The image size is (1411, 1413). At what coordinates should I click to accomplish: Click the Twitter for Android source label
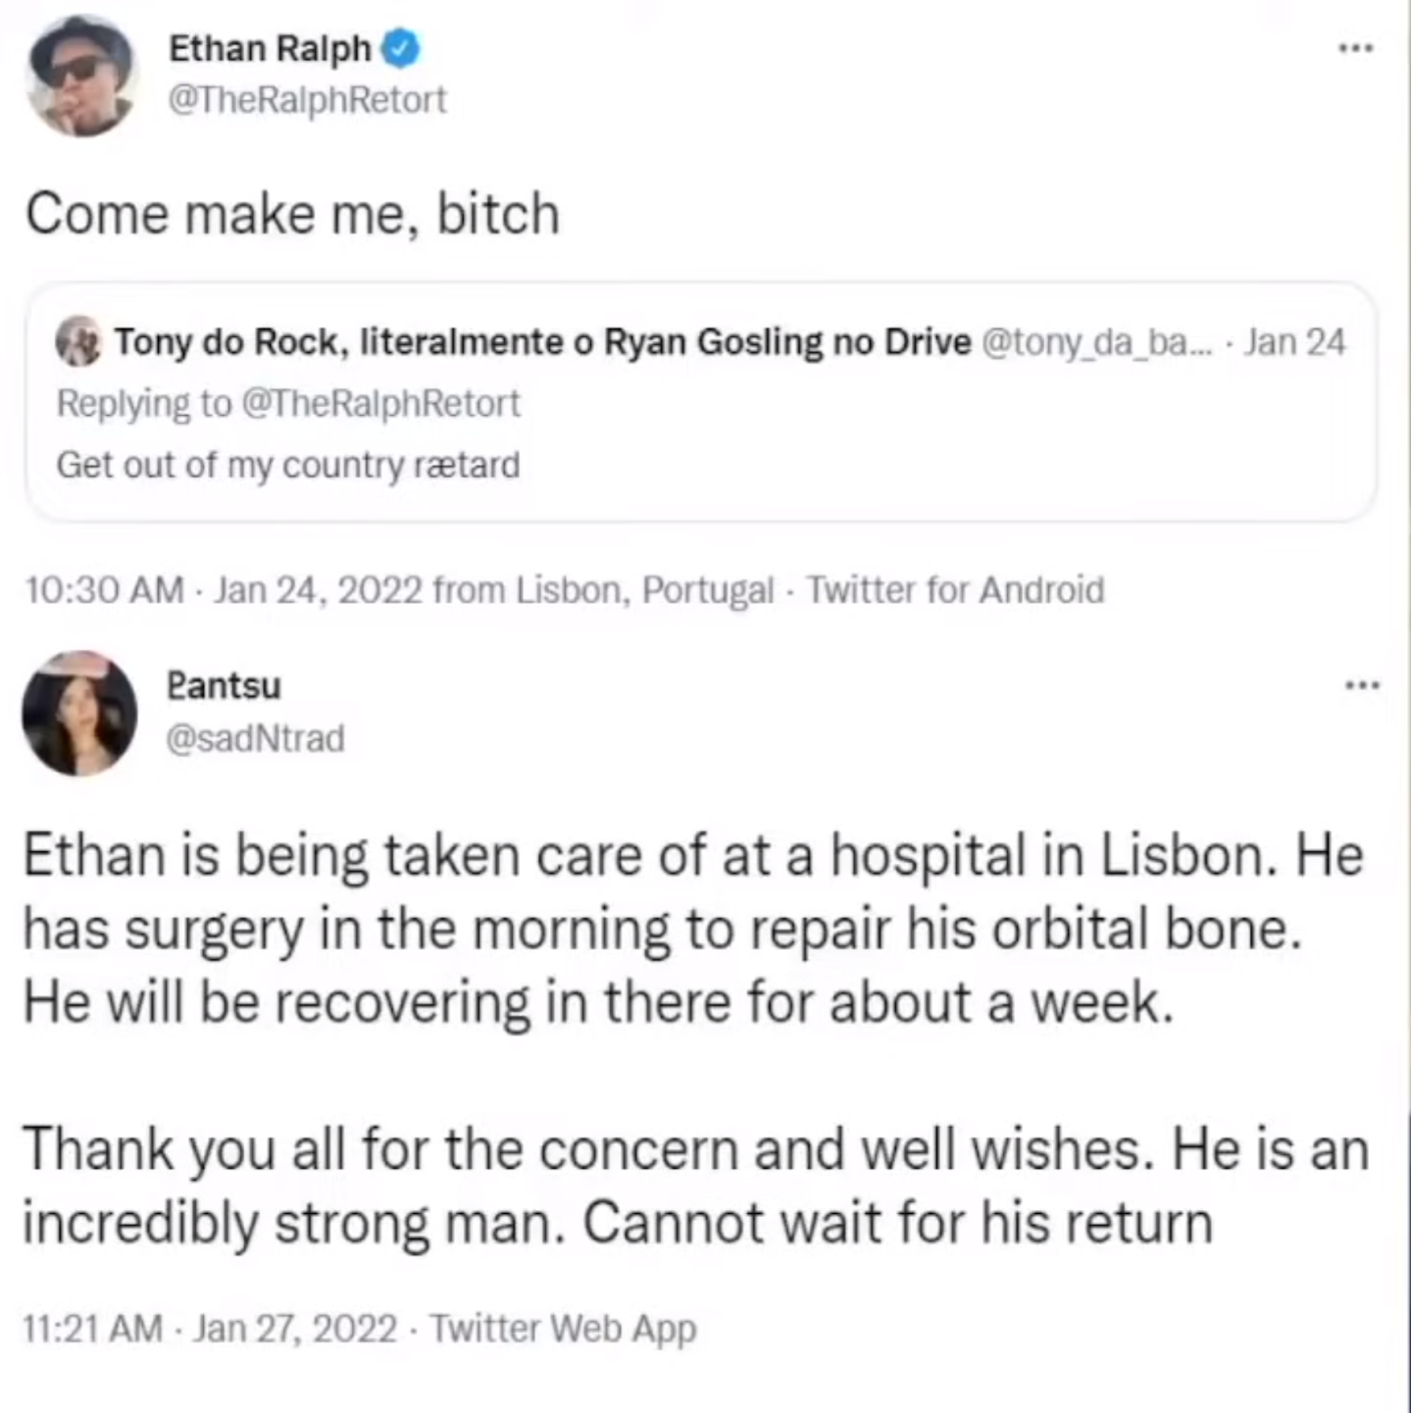click(x=955, y=590)
